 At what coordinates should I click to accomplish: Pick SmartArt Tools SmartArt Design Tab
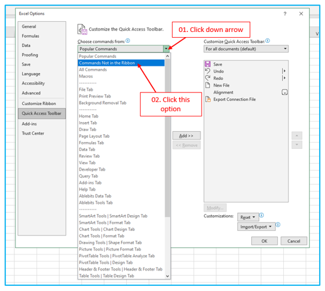121,216
